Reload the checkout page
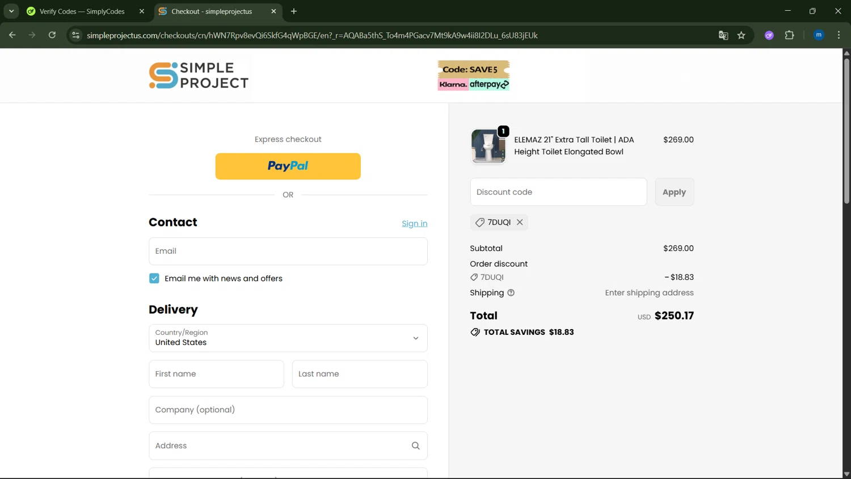Screen dimensions: 851x479 52,35
